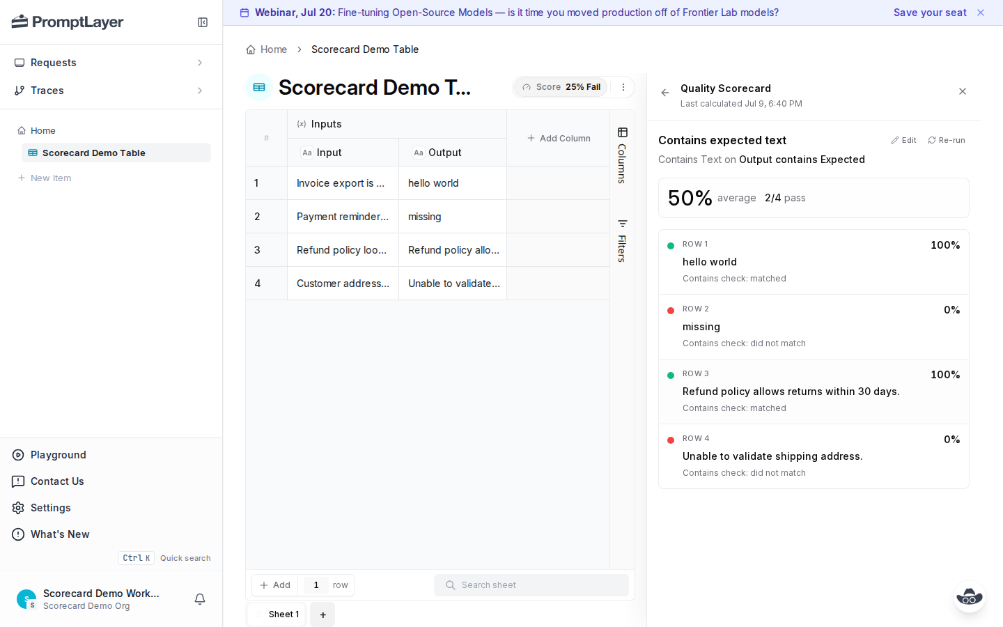Select Home in the sidebar tree
Screen dimensions: 1003x627
coord(42,130)
